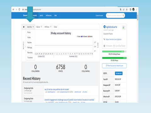This screenshot has height=113, width=151.
Task: Open the Social dropdown
Action: [39, 27]
